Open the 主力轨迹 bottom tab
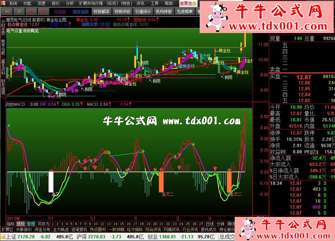Screen dimensions: 335x241 [61, 229]
